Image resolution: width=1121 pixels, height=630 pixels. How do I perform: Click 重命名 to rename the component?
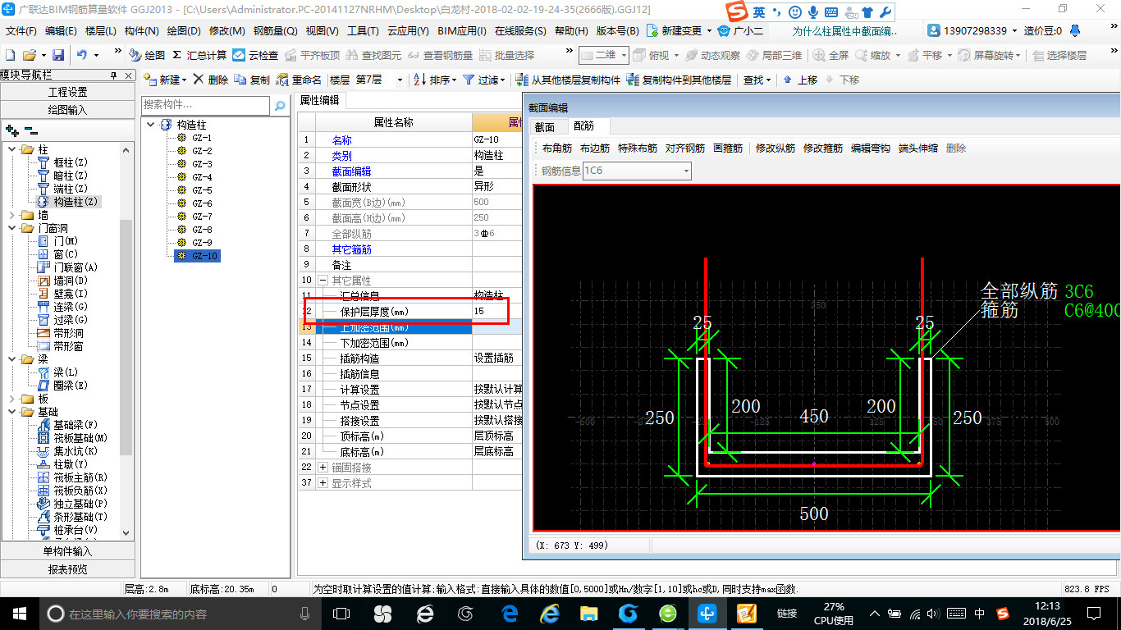(x=300, y=80)
